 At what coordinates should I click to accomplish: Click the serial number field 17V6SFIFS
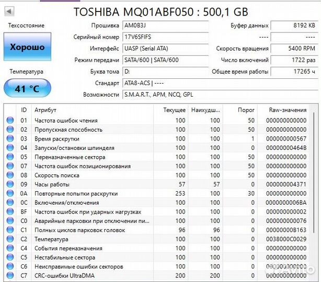point(165,37)
